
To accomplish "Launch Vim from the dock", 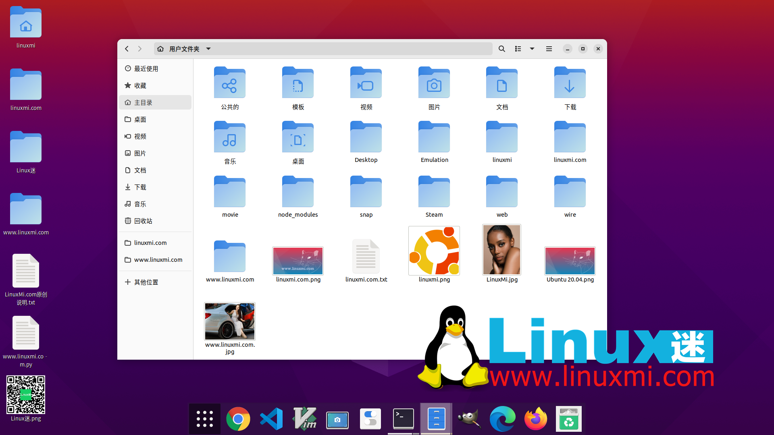I will tap(304, 419).
